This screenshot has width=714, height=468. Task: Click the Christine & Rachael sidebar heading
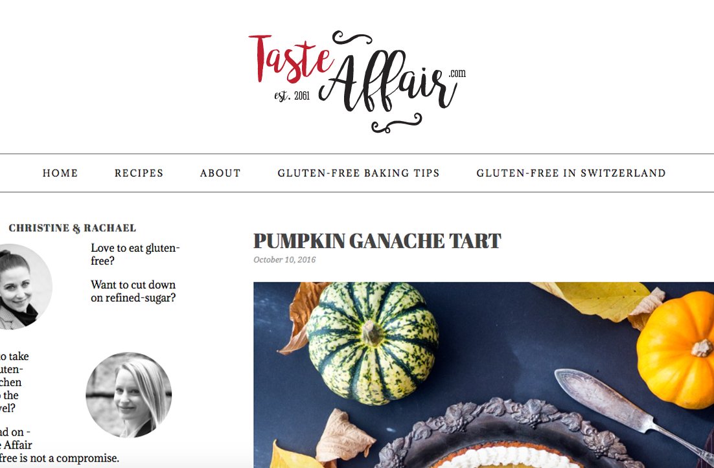click(x=73, y=228)
